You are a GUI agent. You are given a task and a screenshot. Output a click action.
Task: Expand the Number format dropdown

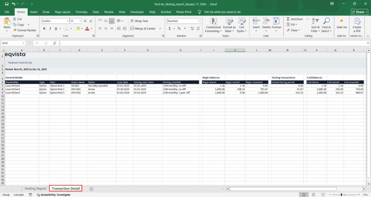(199, 21)
